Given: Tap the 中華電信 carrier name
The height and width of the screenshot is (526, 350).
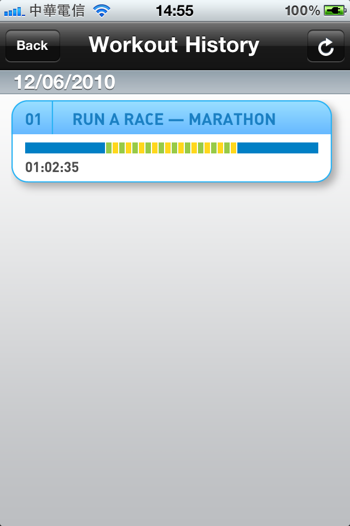Looking at the screenshot, I should 57,11.
